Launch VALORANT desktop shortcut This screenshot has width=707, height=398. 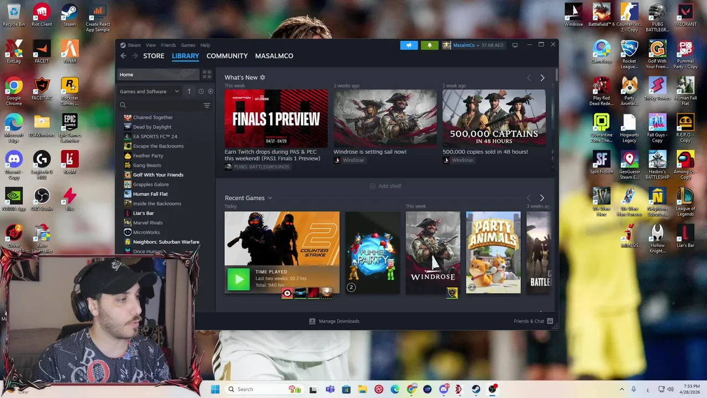(685, 15)
